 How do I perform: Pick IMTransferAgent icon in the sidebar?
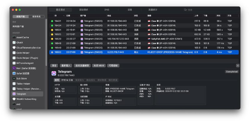(x=14, y=63)
